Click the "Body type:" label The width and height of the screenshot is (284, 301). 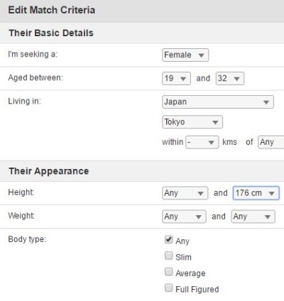[x=27, y=239]
